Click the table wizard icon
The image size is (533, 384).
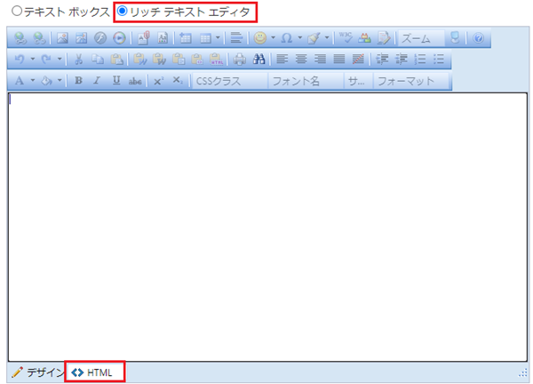click(186, 38)
